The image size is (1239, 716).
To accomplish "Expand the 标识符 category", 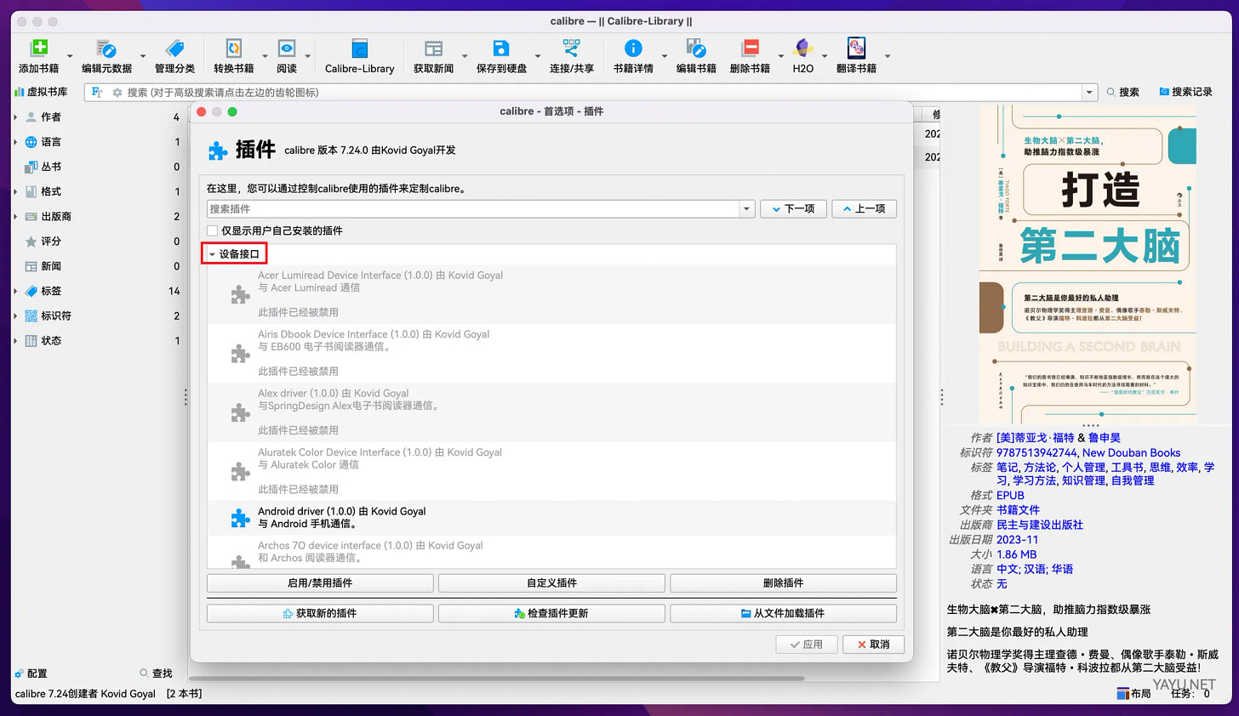I will 16,316.
